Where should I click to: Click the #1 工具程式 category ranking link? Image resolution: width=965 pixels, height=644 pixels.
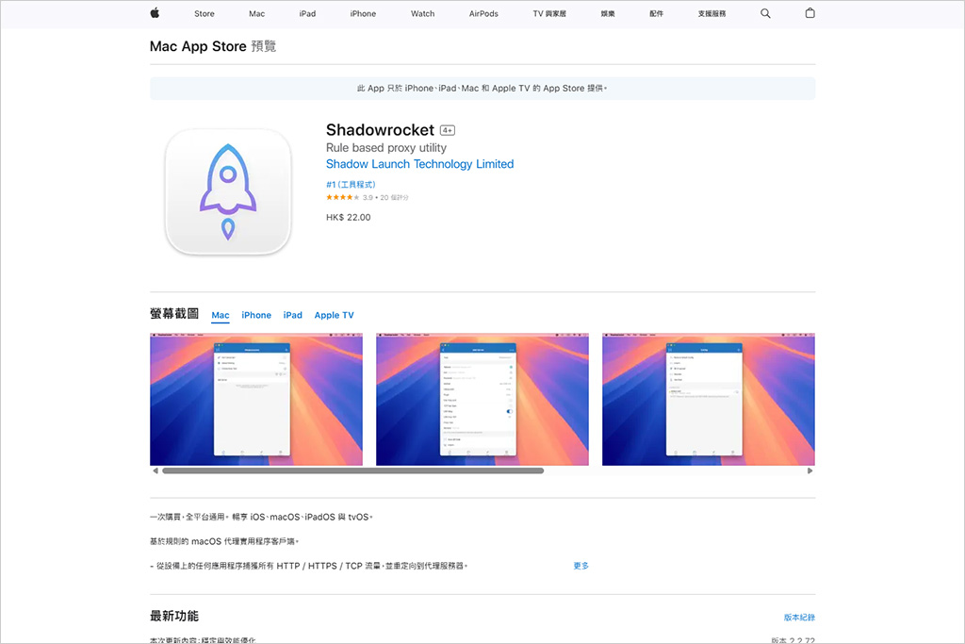point(350,184)
